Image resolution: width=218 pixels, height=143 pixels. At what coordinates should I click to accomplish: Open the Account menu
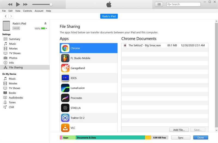[x=39, y=11]
